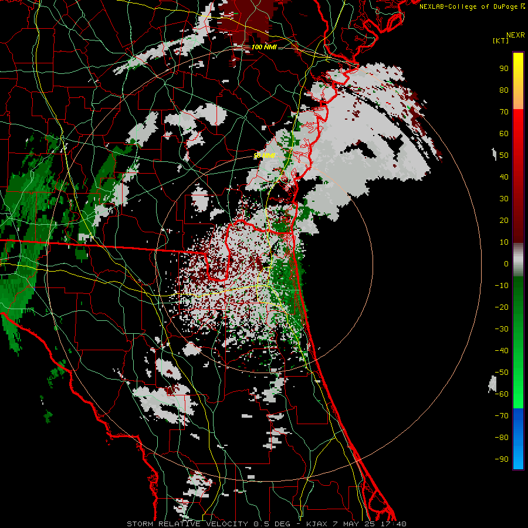528x528 pixels.
Task: Click the 50 NMI range ring label
Action: (x=264, y=155)
